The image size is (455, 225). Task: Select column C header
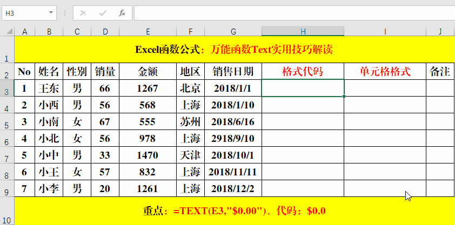[x=77, y=31]
